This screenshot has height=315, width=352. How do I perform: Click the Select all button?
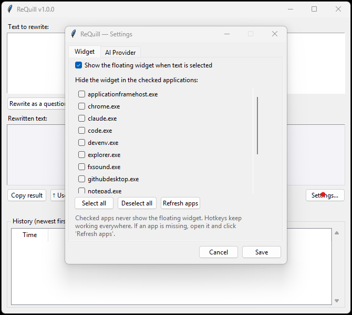94,203
